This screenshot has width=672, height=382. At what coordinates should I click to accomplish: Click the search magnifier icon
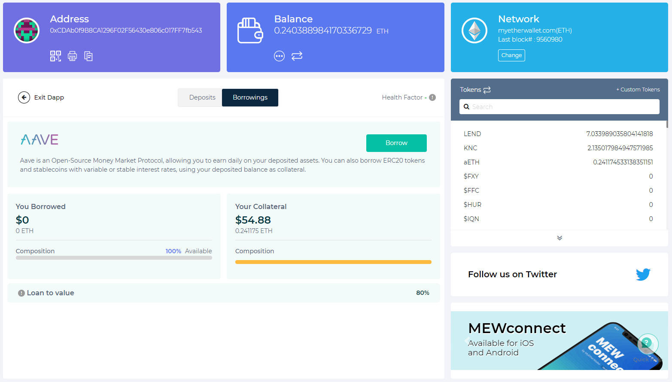click(466, 107)
